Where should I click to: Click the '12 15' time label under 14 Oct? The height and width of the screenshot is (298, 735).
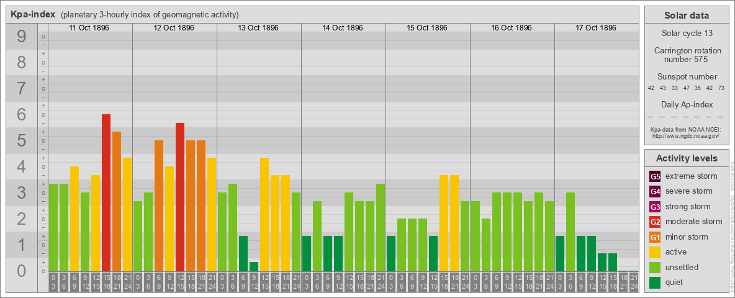[349, 282]
